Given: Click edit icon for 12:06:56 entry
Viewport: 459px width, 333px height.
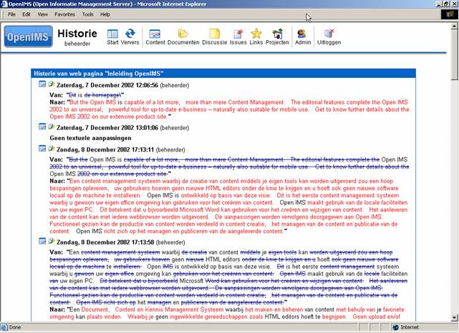Looking at the screenshot, I should [x=52, y=84].
